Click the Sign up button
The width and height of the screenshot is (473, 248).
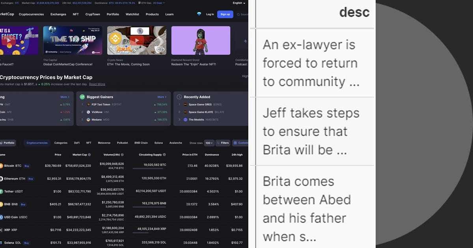[x=225, y=14]
